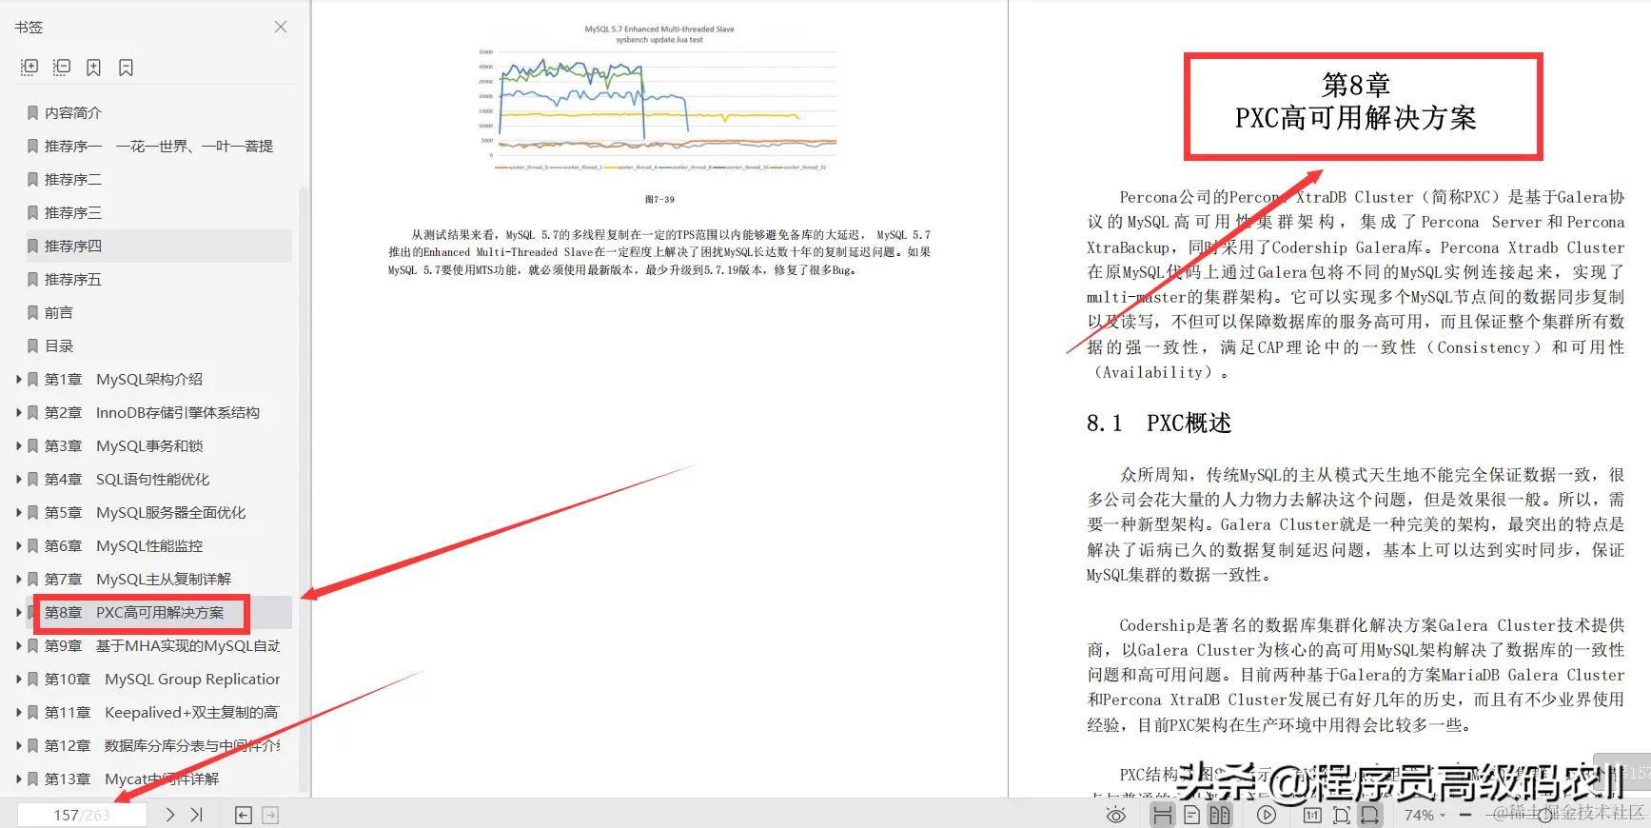Jump to the last page icon
Viewport: 1651px width, 828px height.
click(x=197, y=815)
